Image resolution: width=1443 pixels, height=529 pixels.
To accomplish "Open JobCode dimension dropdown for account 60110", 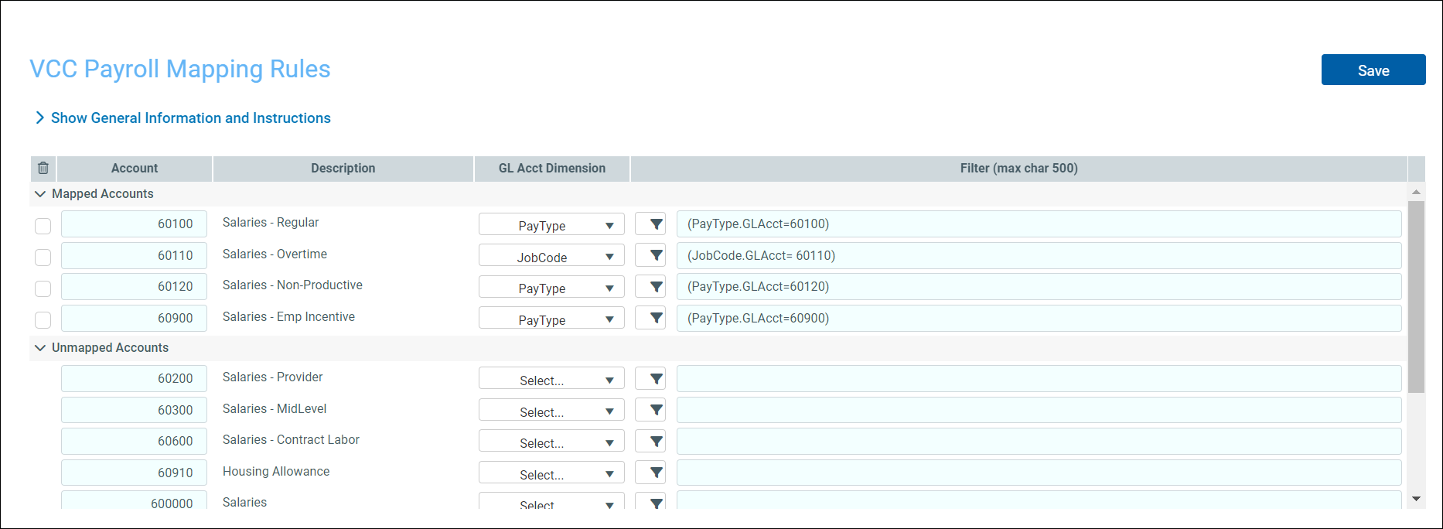I will (x=551, y=257).
